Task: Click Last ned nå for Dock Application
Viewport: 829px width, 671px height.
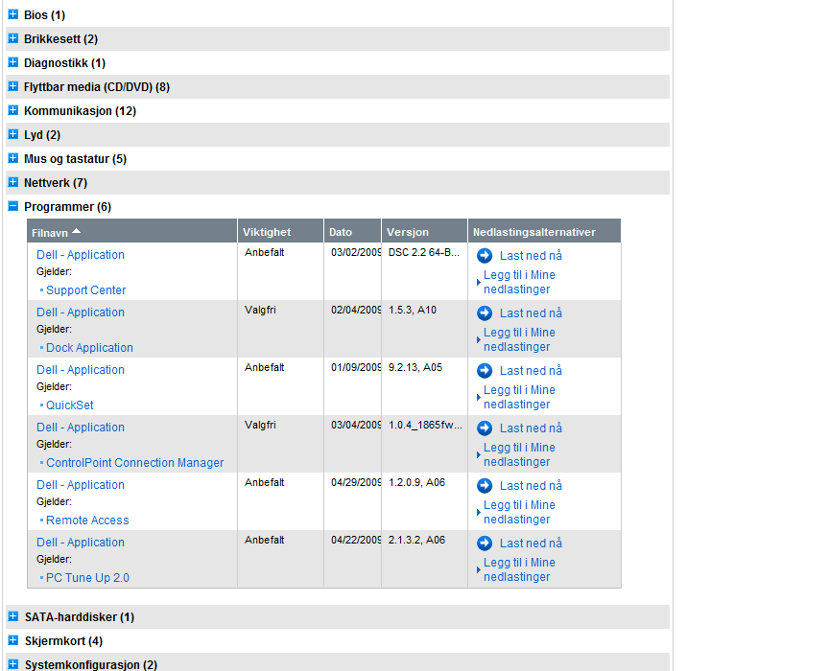Action: pos(531,313)
